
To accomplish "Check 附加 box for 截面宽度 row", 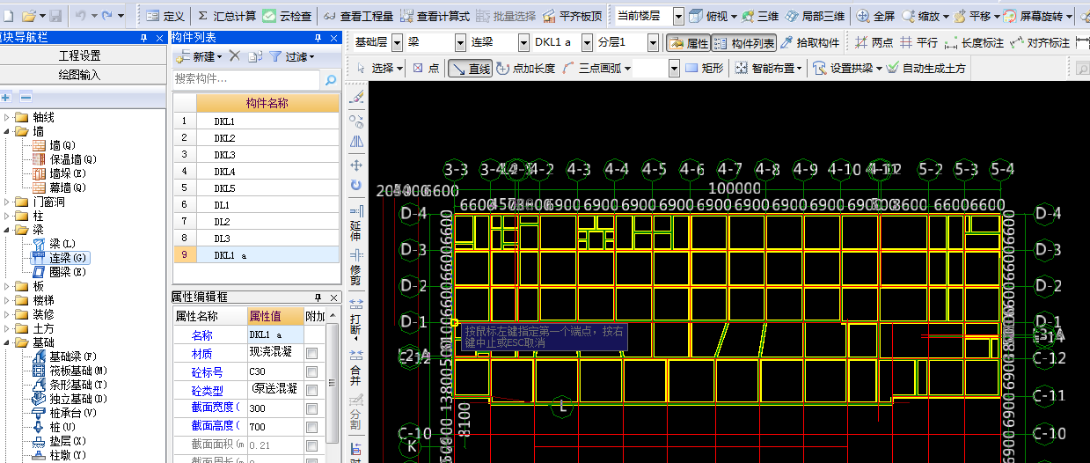I will click(x=311, y=408).
